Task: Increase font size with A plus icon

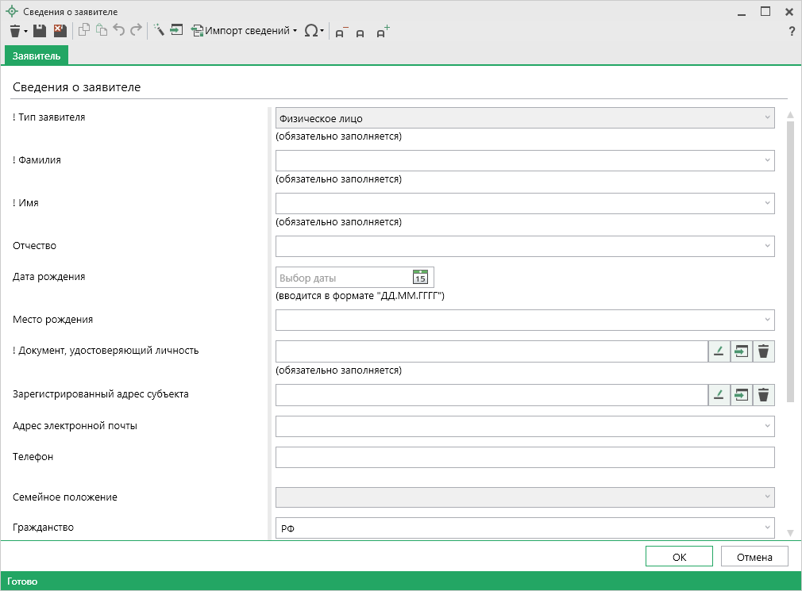Action: [x=383, y=33]
